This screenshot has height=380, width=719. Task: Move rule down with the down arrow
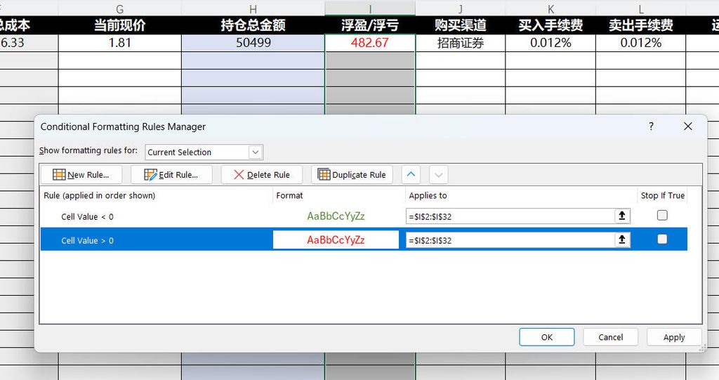438,175
